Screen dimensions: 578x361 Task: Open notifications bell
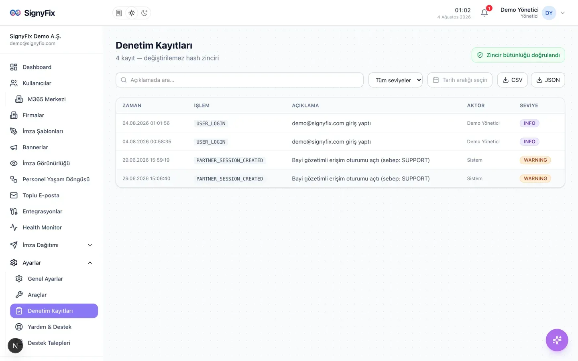[484, 13]
